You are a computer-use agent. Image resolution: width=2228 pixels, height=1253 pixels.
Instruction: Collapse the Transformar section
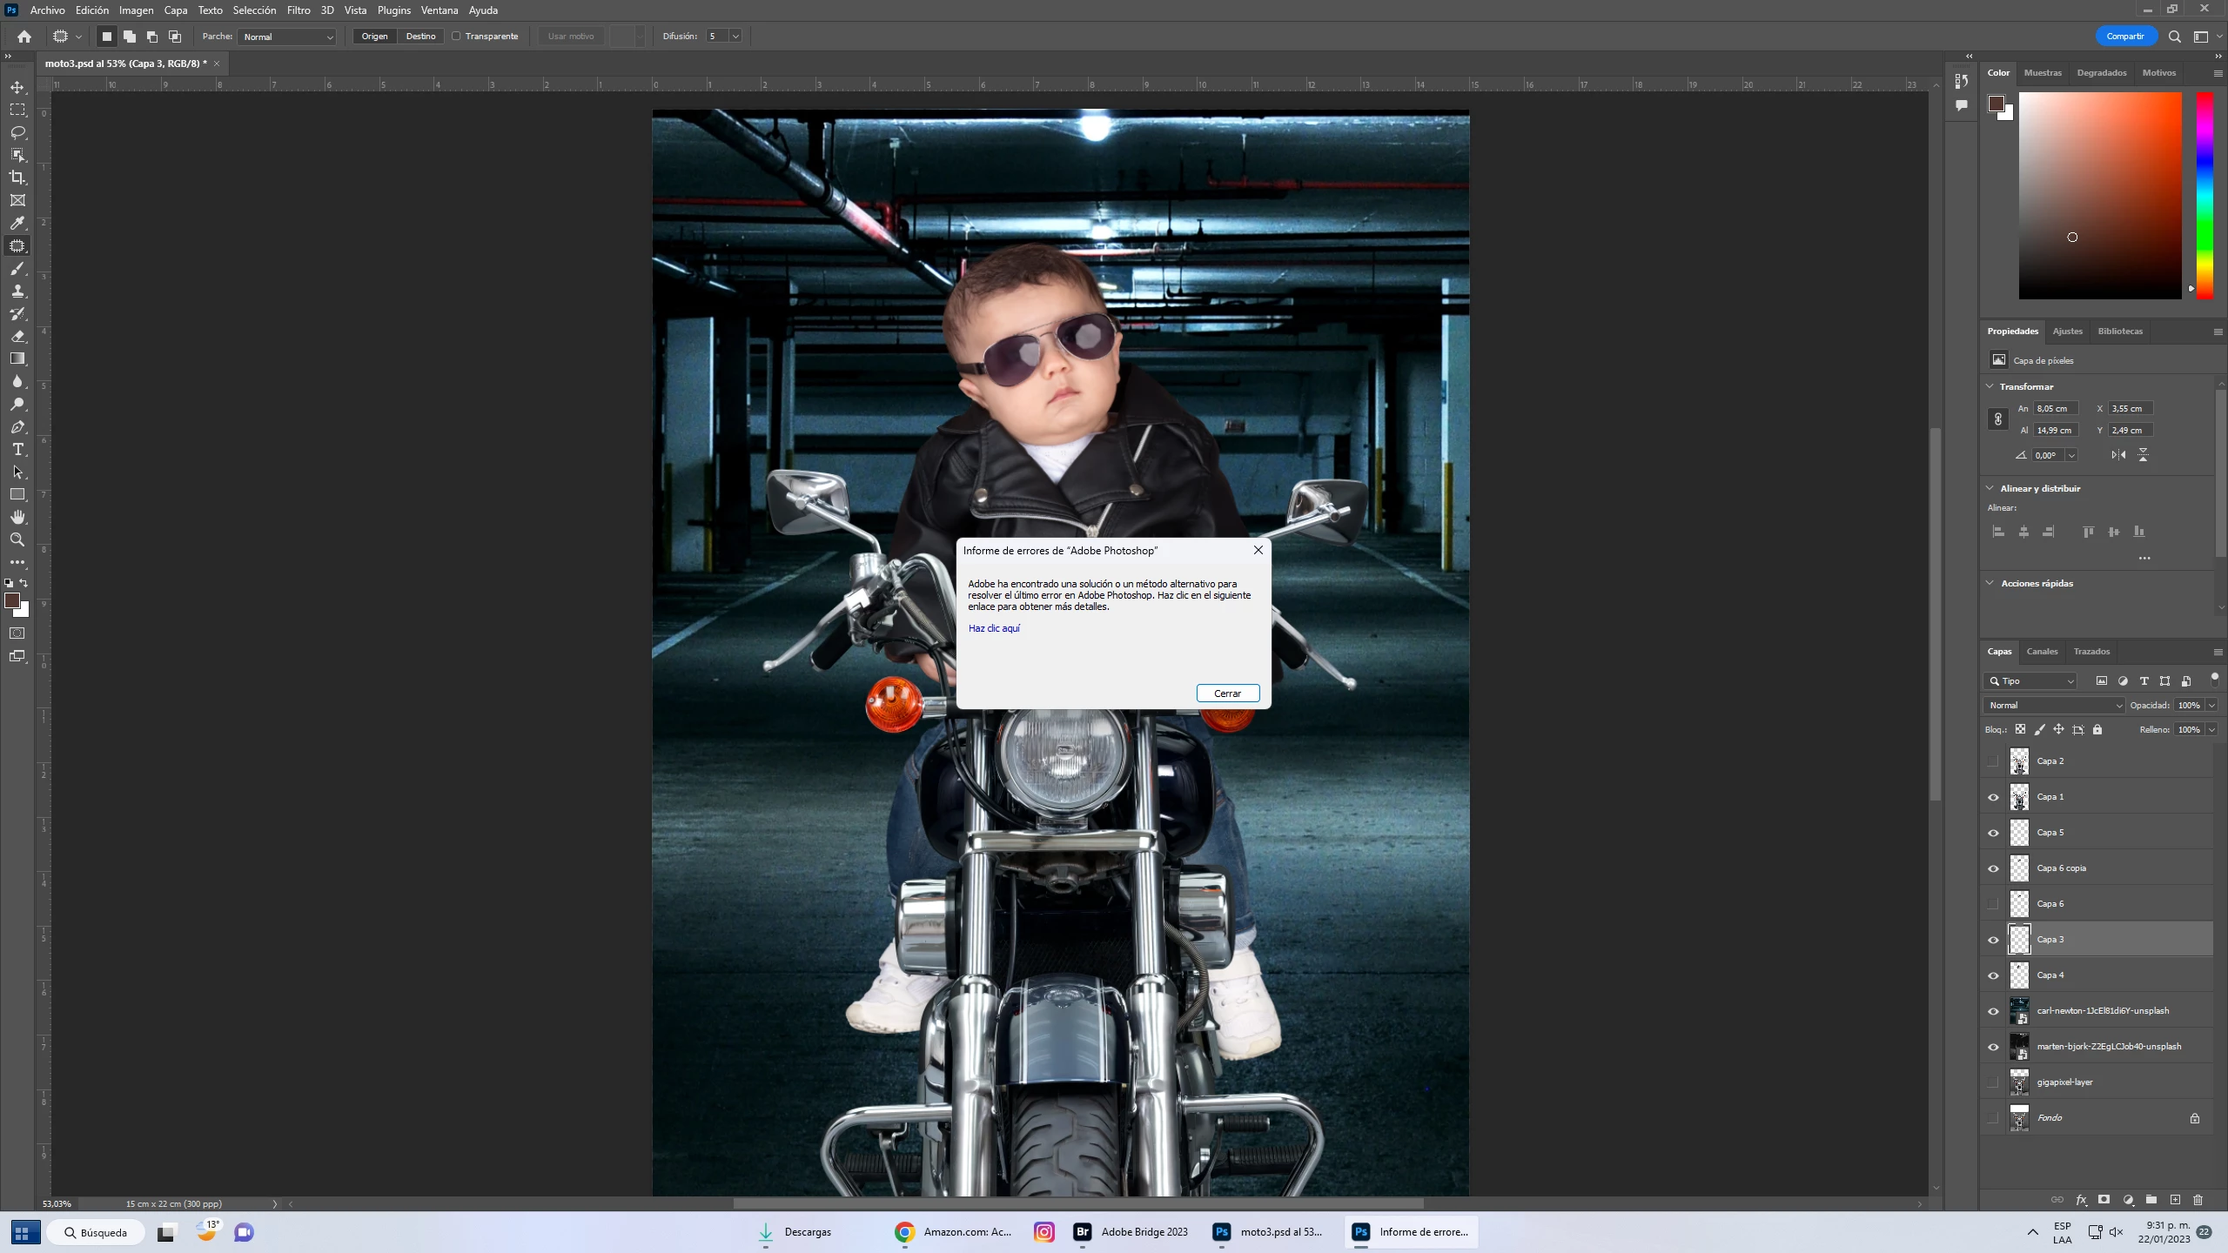(1990, 386)
